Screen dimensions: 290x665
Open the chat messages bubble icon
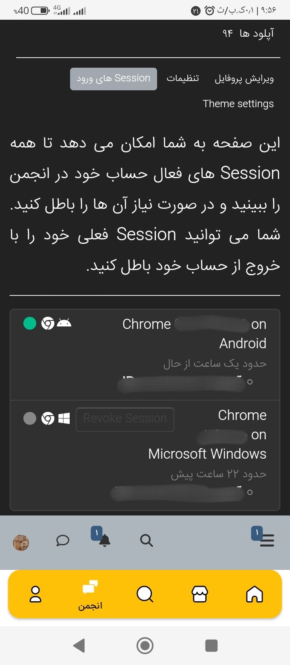tap(63, 540)
